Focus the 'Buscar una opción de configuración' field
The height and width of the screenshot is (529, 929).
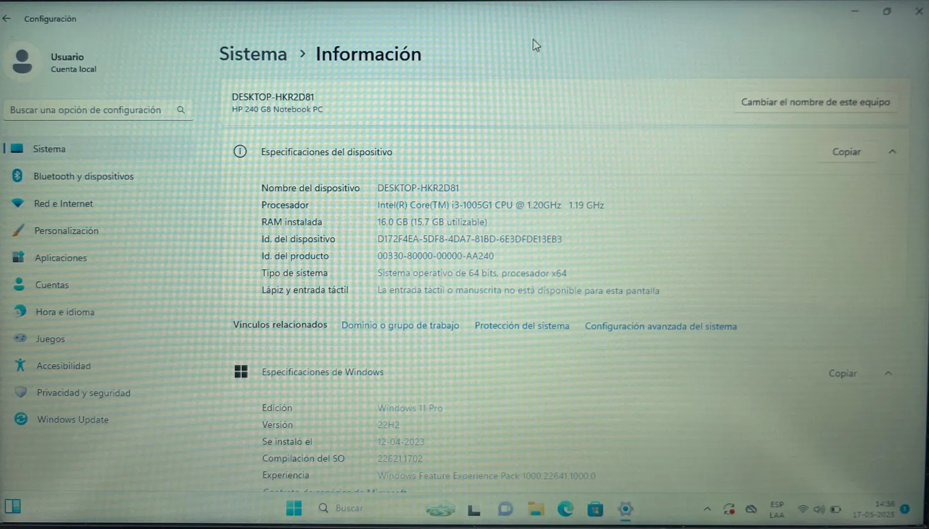pos(98,110)
